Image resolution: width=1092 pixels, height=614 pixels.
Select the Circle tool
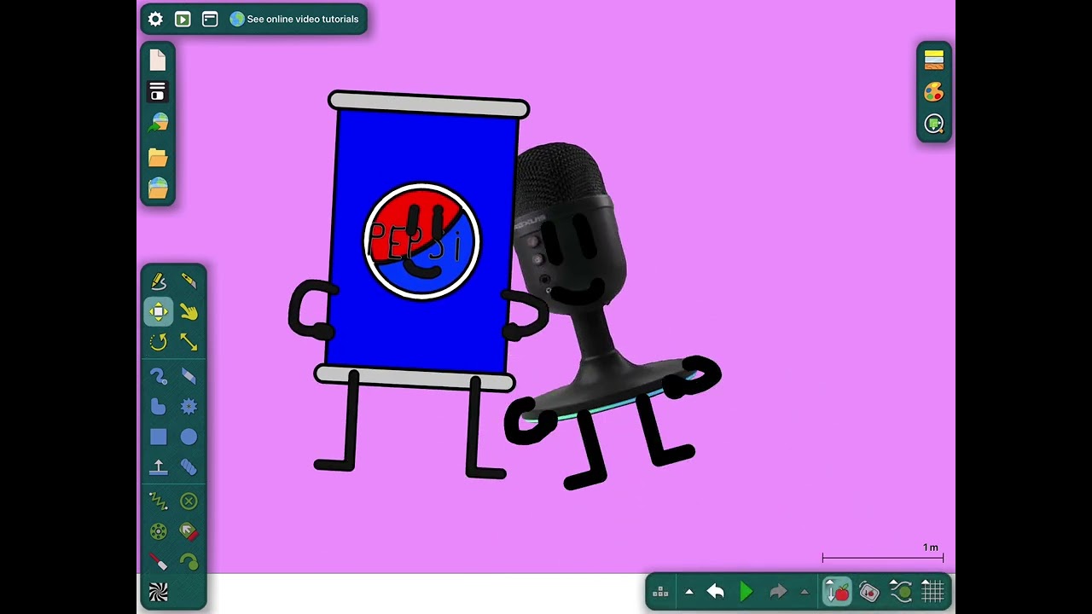189,437
